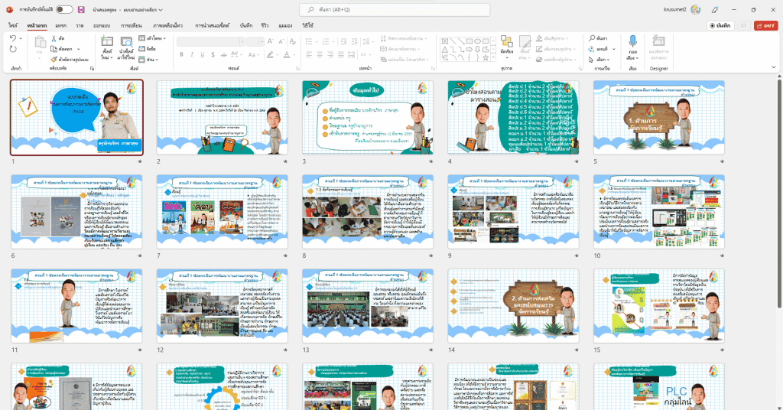Switch to the Design ribbon tab
This screenshot has height=410, width=783.
click(102, 25)
